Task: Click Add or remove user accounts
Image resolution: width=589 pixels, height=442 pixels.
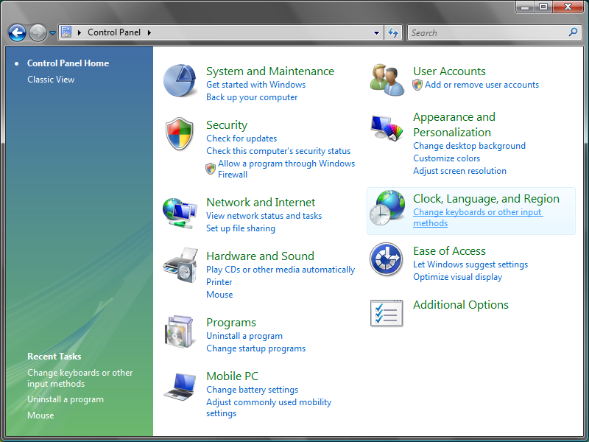Action: pos(482,85)
